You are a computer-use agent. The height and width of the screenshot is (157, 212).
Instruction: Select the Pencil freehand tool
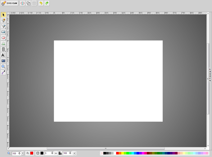click(3, 20)
